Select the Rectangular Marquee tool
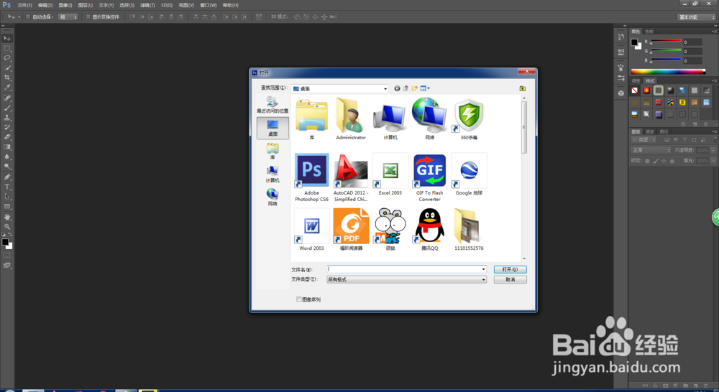 coord(7,48)
